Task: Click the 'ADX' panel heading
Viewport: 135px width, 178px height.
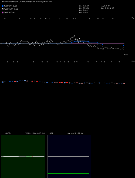Action: pos(51,133)
